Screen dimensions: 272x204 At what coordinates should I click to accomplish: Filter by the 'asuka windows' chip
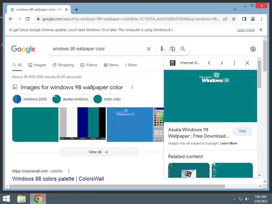(71, 99)
